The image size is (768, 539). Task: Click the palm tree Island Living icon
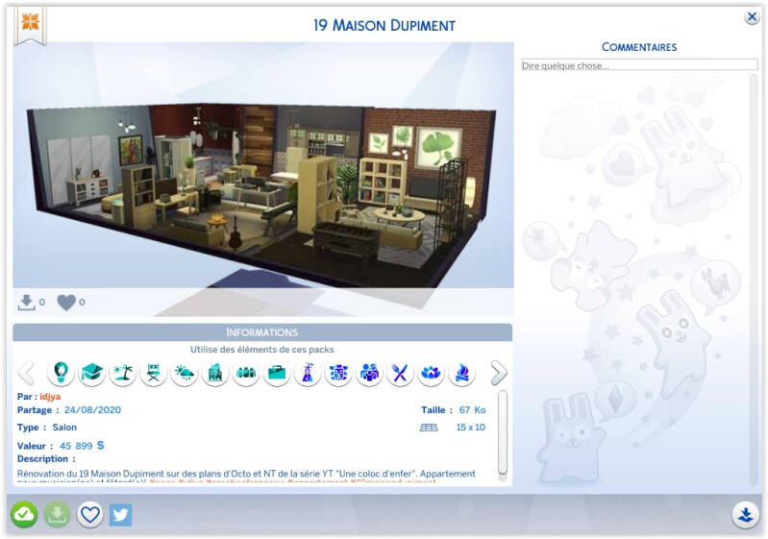pyautogui.click(x=122, y=373)
